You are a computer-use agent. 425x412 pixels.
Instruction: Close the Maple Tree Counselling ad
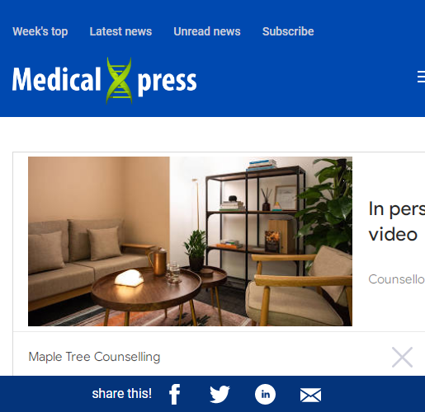point(402,357)
